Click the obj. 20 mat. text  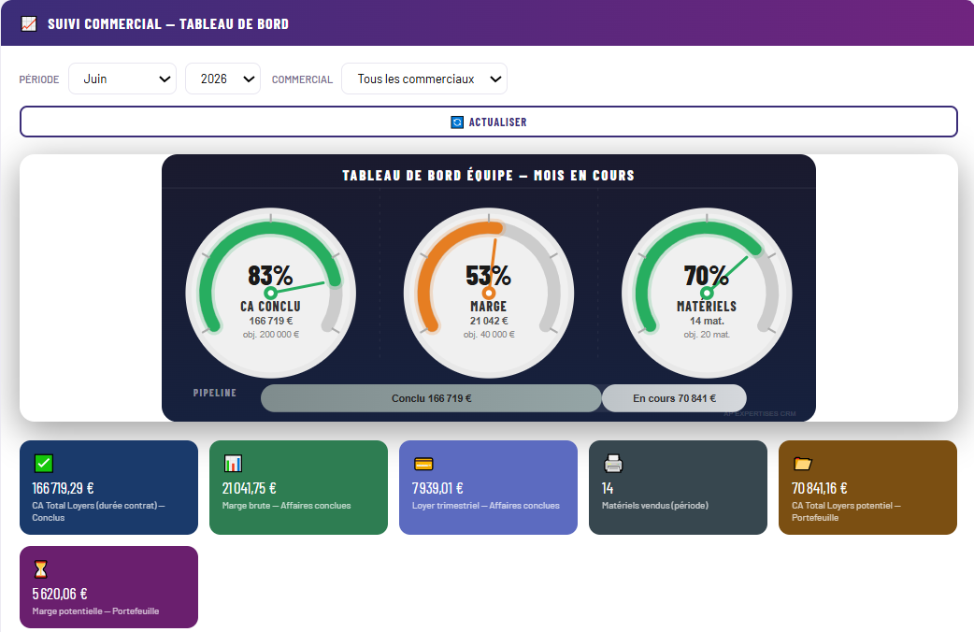click(x=707, y=335)
